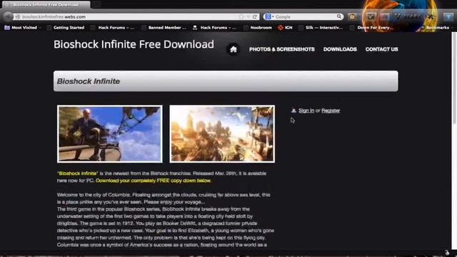The image size is (457, 257).
Task: Open Getting Started bookmark
Action: 65,27
